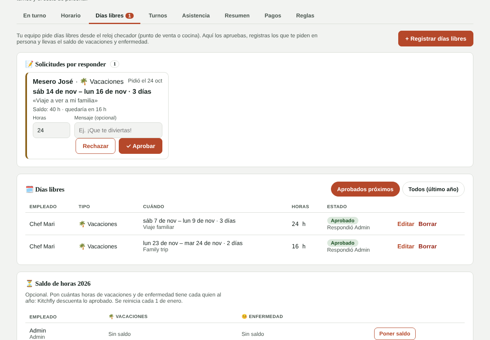Click the "Saldo: 40 h · quedaría en 16 h" text

click(x=69, y=109)
